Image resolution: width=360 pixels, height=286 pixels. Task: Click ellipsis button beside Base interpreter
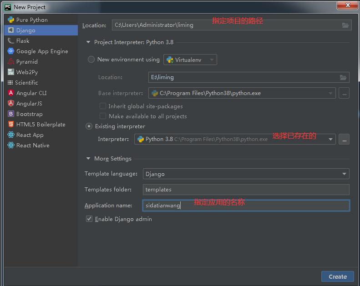[x=344, y=93]
